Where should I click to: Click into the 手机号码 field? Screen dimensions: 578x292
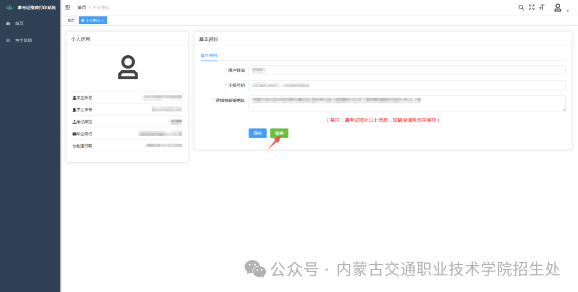point(407,85)
